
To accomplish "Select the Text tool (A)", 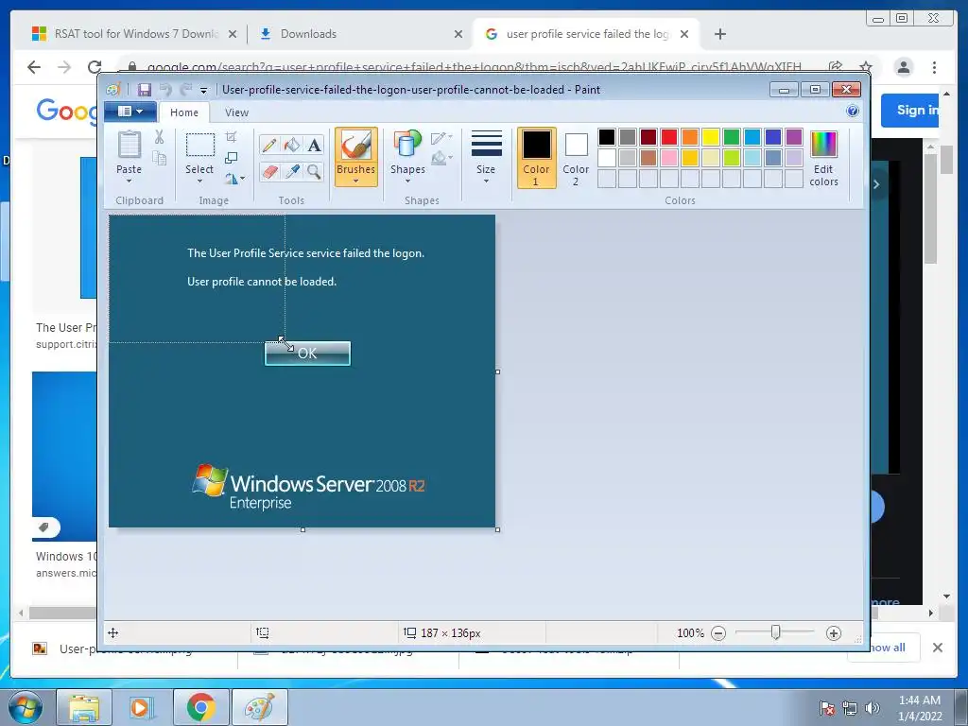I will tap(314, 145).
